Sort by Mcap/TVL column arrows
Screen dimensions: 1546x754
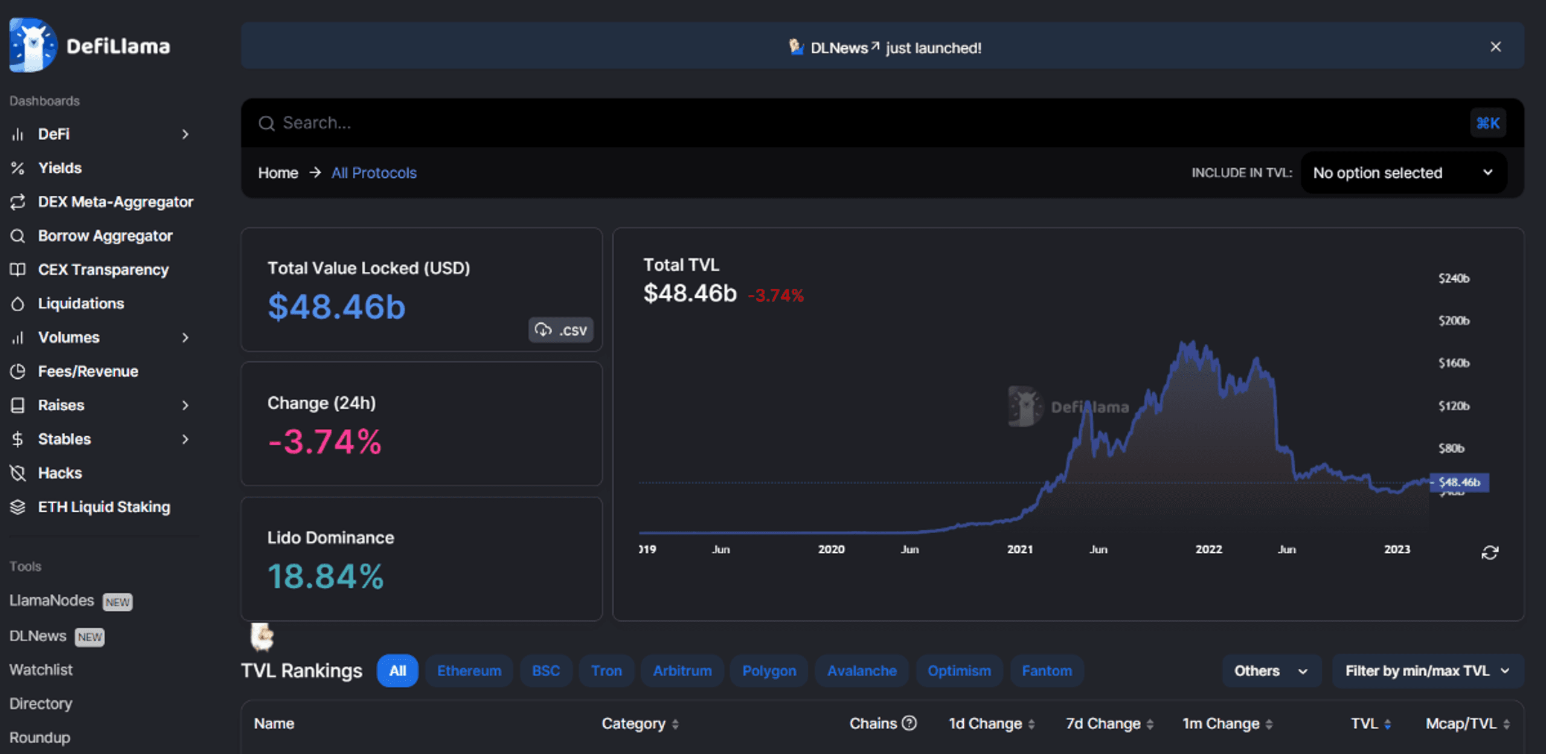click(x=1507, y=724)
